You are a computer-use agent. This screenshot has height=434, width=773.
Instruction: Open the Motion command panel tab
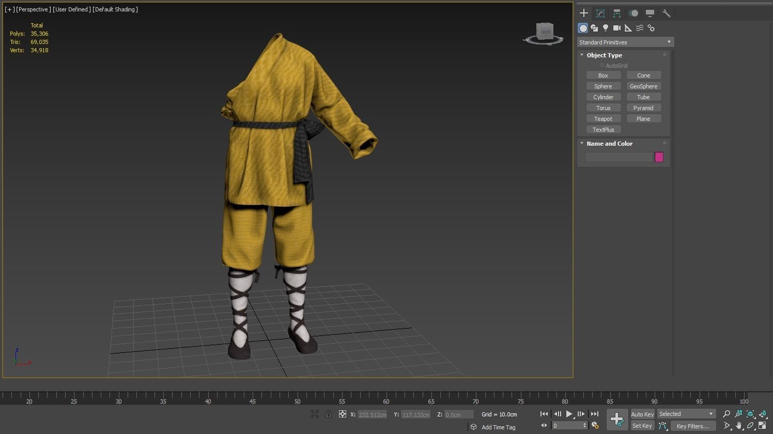coord(633,13)
